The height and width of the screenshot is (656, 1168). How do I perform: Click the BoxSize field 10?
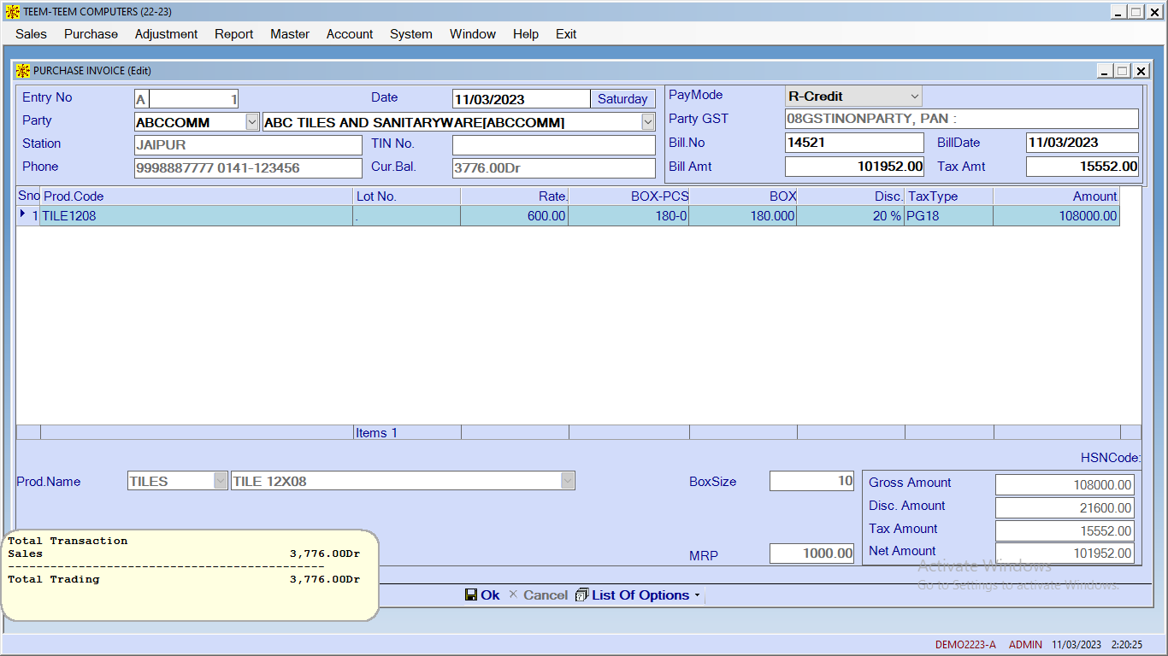tap(812, 481)
